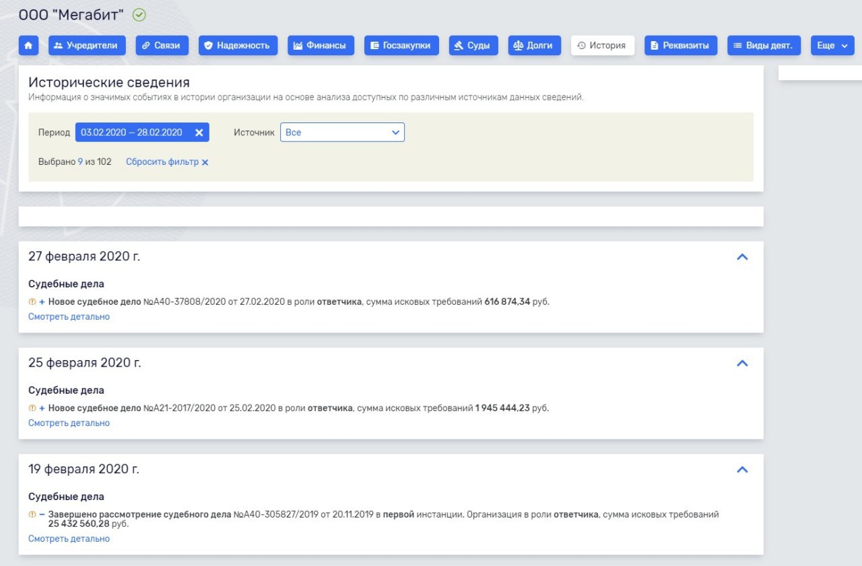The image size is (862, 566).
Task: Collapse the 19 февраля 2020 section
Action: [743, 469]
